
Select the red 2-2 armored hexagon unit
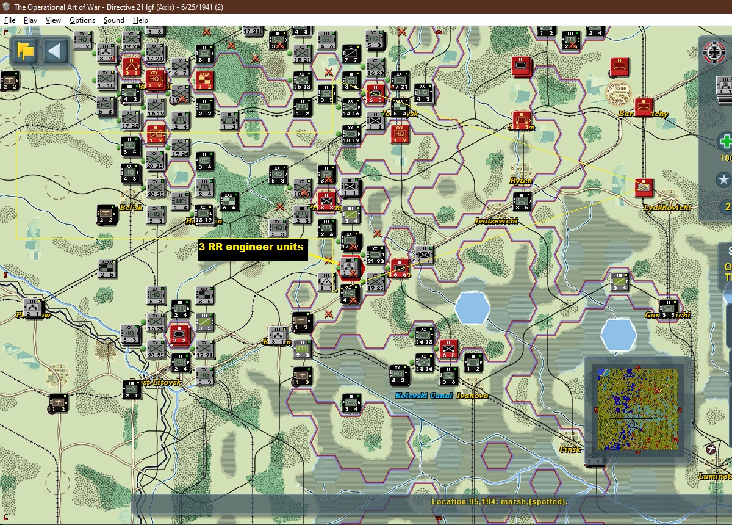[x=179, y=335]
